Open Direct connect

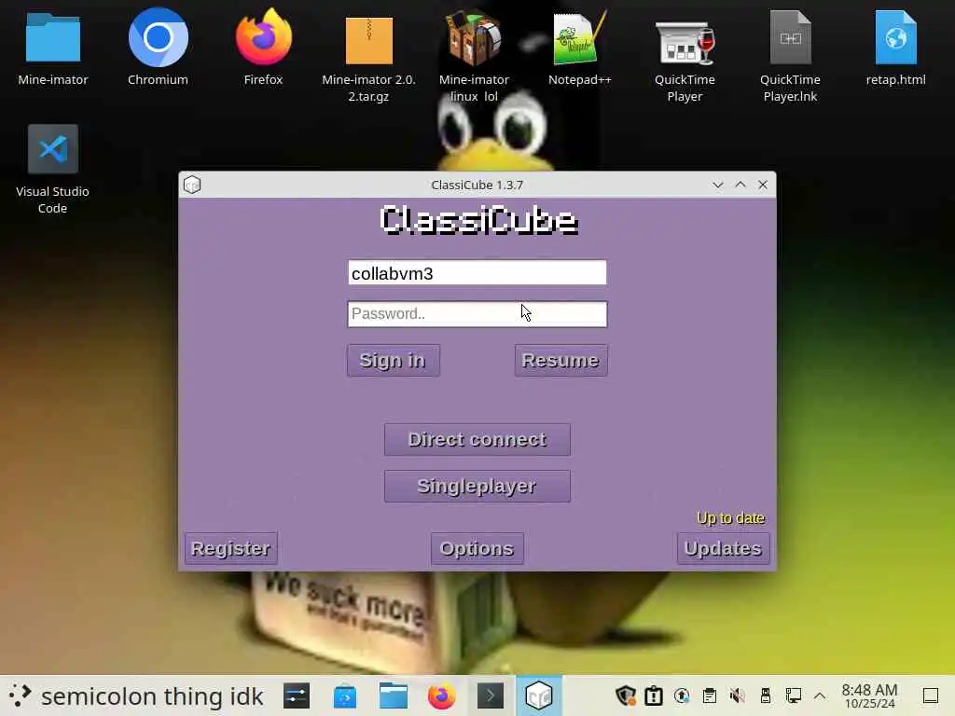click(477, 440)
